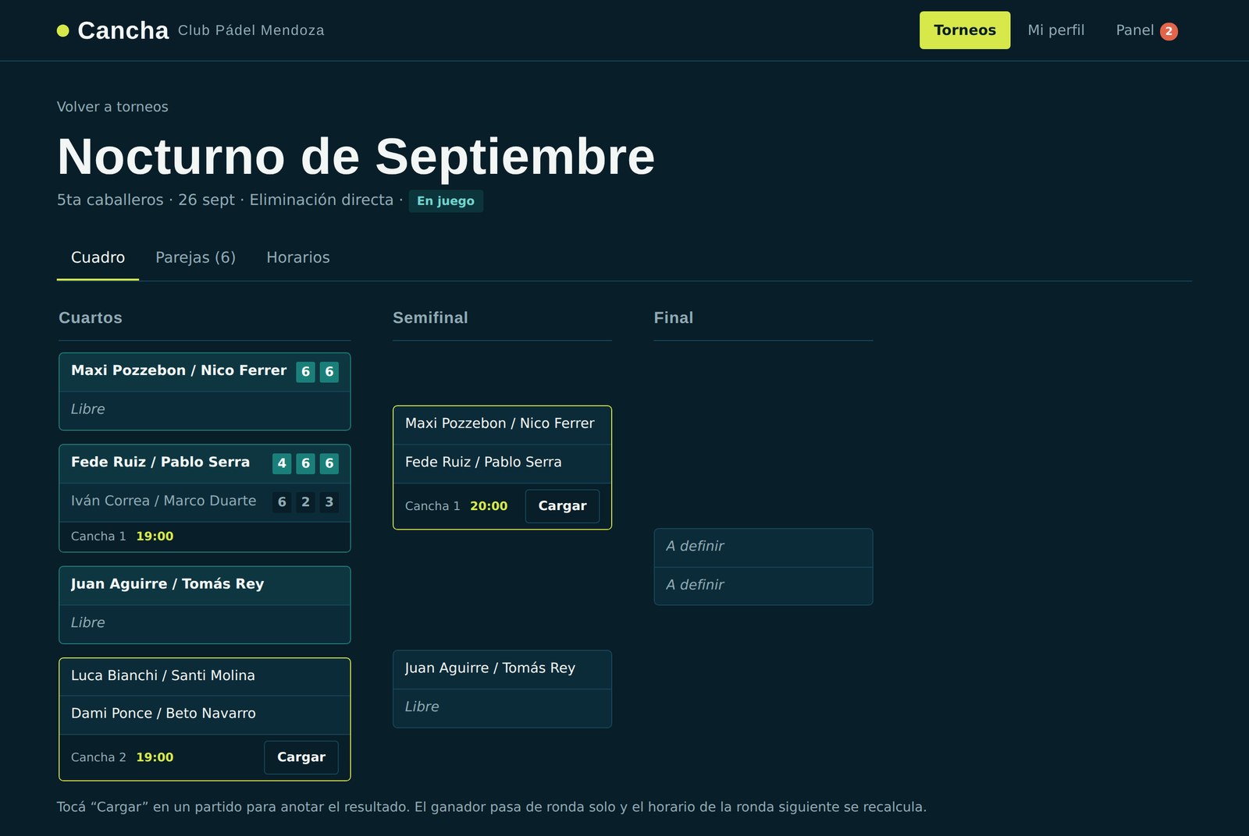The image size is (1249, 836).
Task: Click the Final column heading
Action: [674, 317]
